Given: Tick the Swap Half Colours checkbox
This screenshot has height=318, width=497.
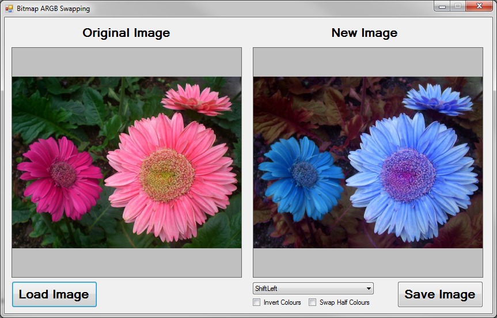Looking at the screenshot, I should (x=313, y=302).
